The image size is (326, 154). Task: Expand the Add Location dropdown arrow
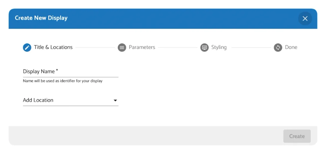coord(115,100)
